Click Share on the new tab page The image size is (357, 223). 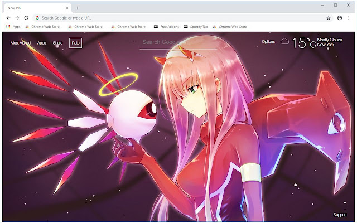point(57,43)
